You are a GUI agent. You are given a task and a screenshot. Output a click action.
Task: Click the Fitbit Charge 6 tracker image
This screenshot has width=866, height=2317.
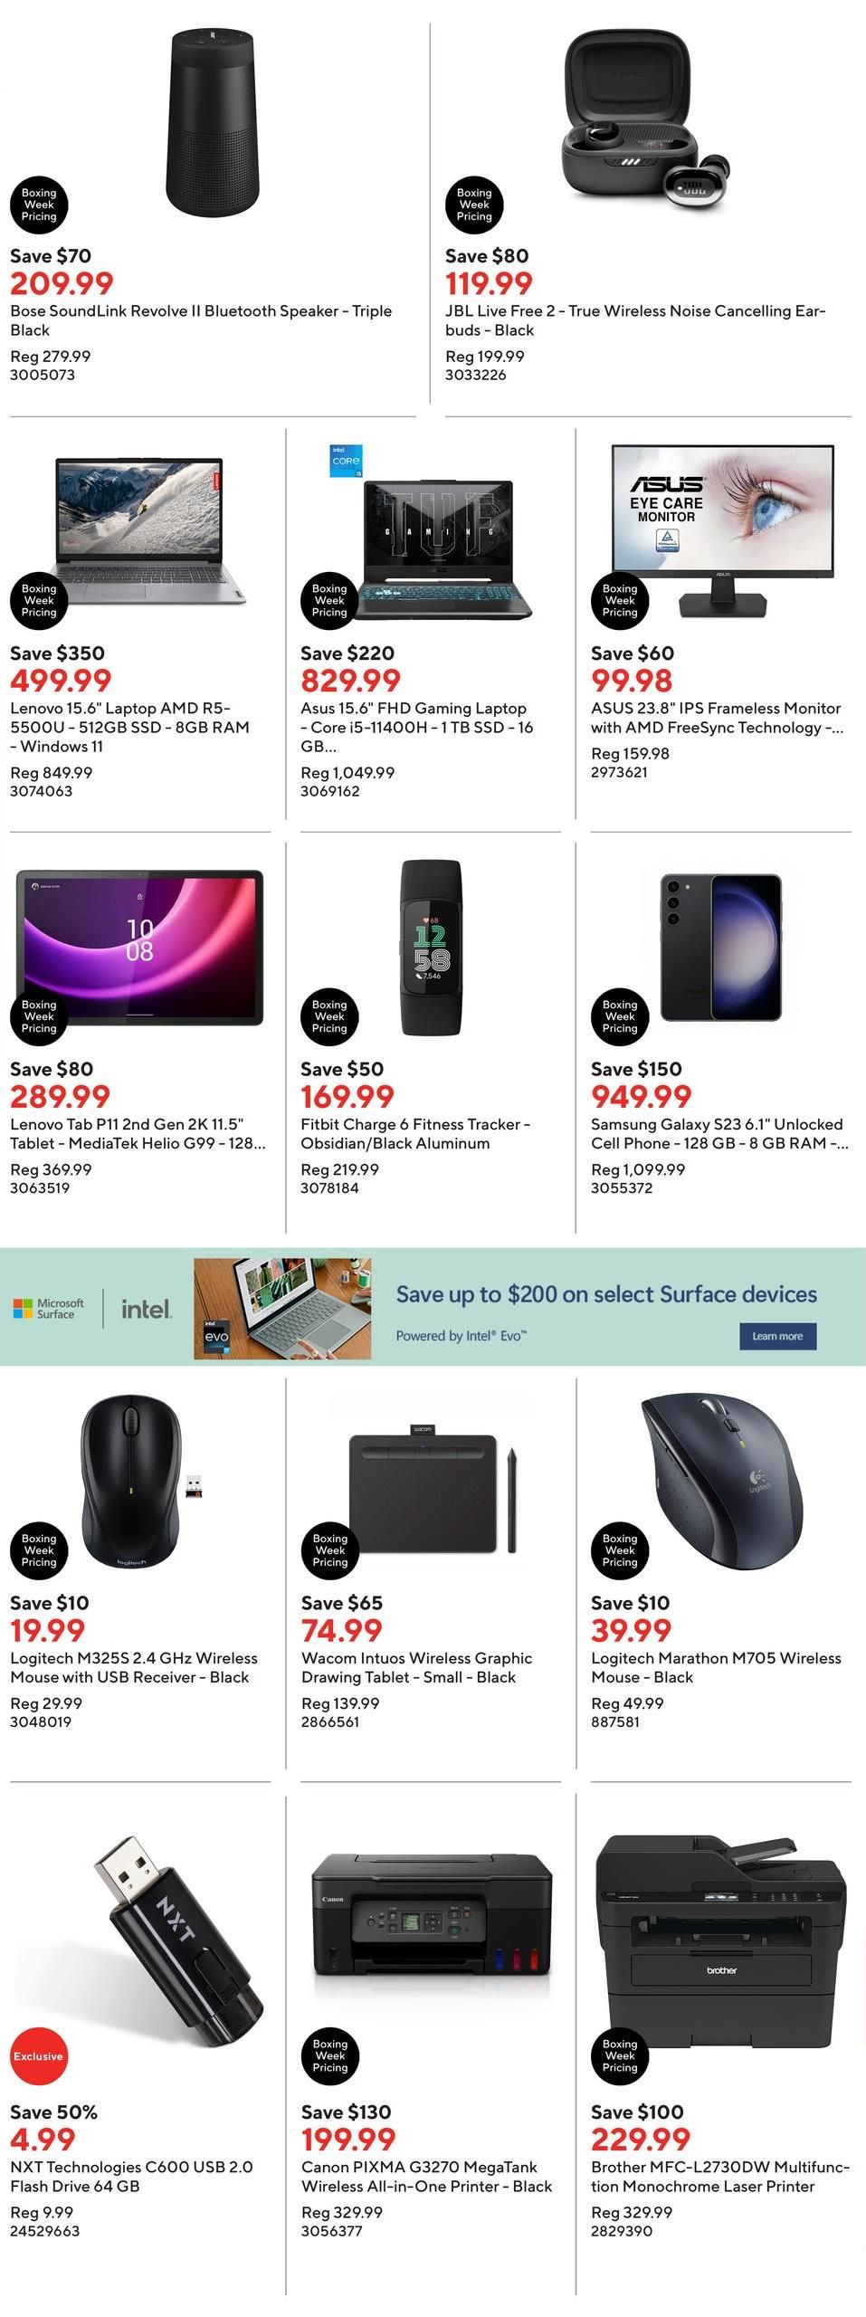pyautogui.click(x=432, y=947)
